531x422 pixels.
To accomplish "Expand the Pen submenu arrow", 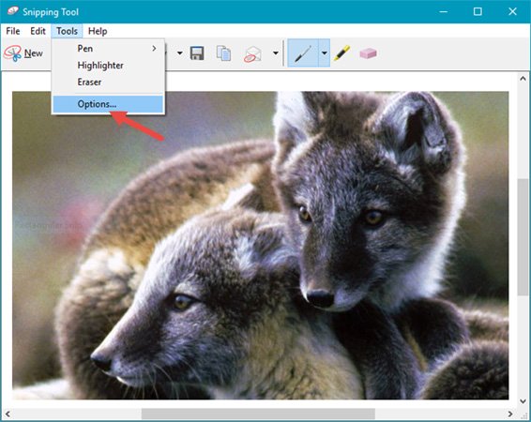I will 154,49.
